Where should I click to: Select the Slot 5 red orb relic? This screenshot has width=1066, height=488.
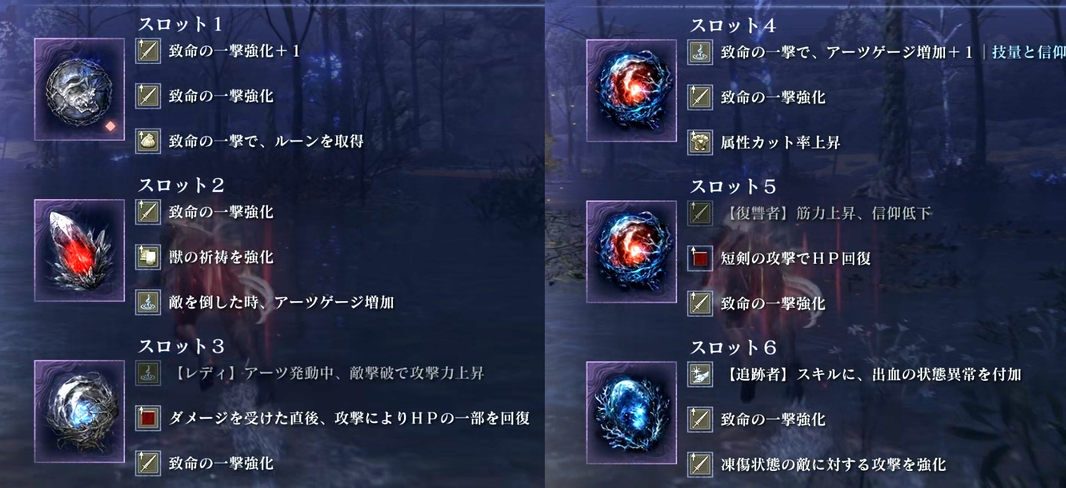[632, 252]
